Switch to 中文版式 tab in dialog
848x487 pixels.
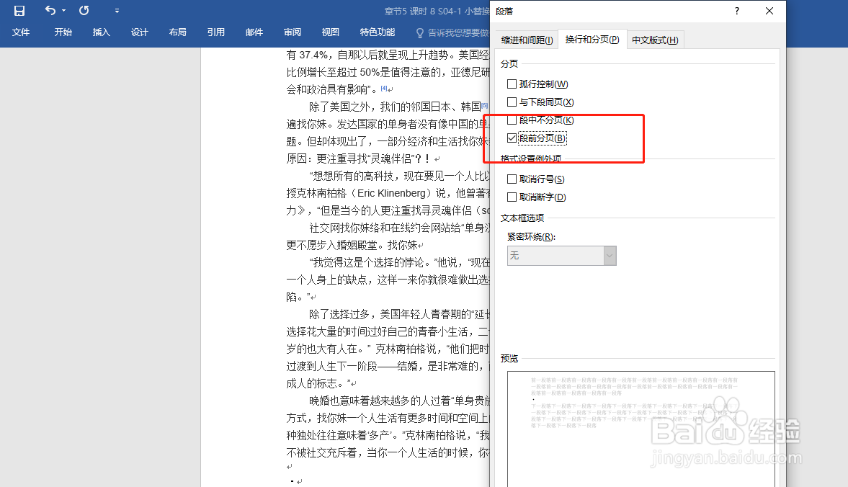655,40
